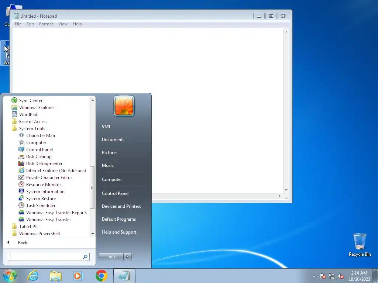
Task: Click inside the Notepad text area
Action: [148, 111]
